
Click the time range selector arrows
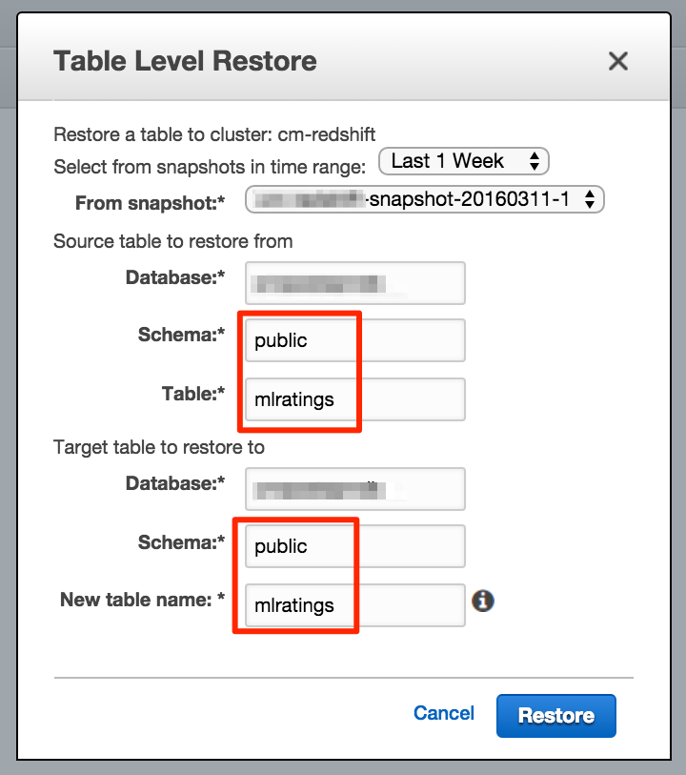(x=536, y=161)
